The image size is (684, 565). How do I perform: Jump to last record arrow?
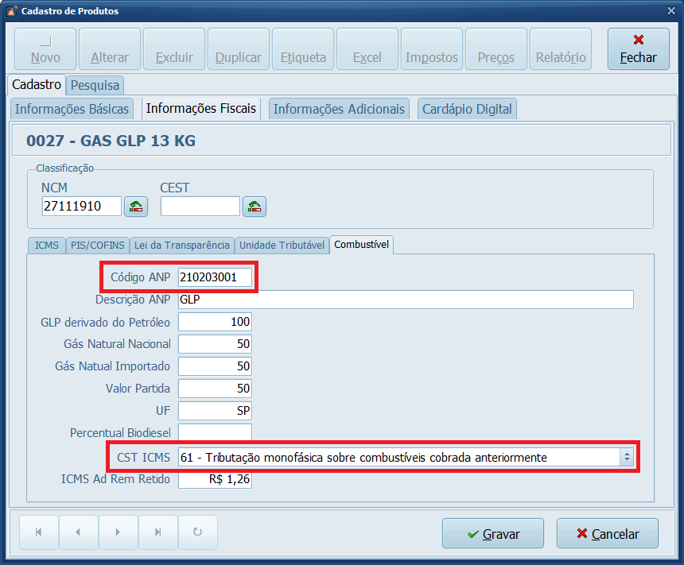[157, 533]
